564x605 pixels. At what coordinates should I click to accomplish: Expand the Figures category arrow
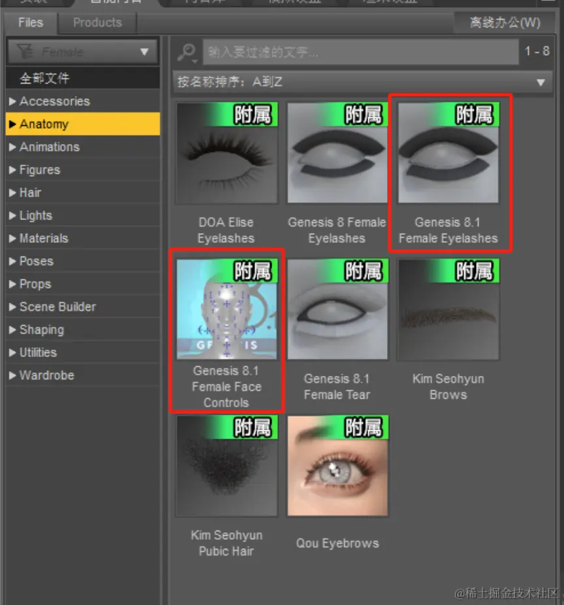click(x=12, y=170)
